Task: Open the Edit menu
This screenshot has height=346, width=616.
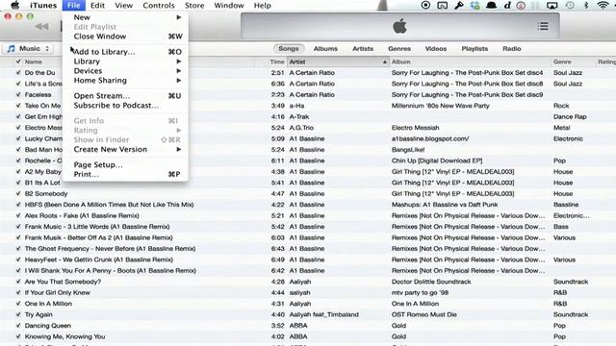Action: pos(97,5)
